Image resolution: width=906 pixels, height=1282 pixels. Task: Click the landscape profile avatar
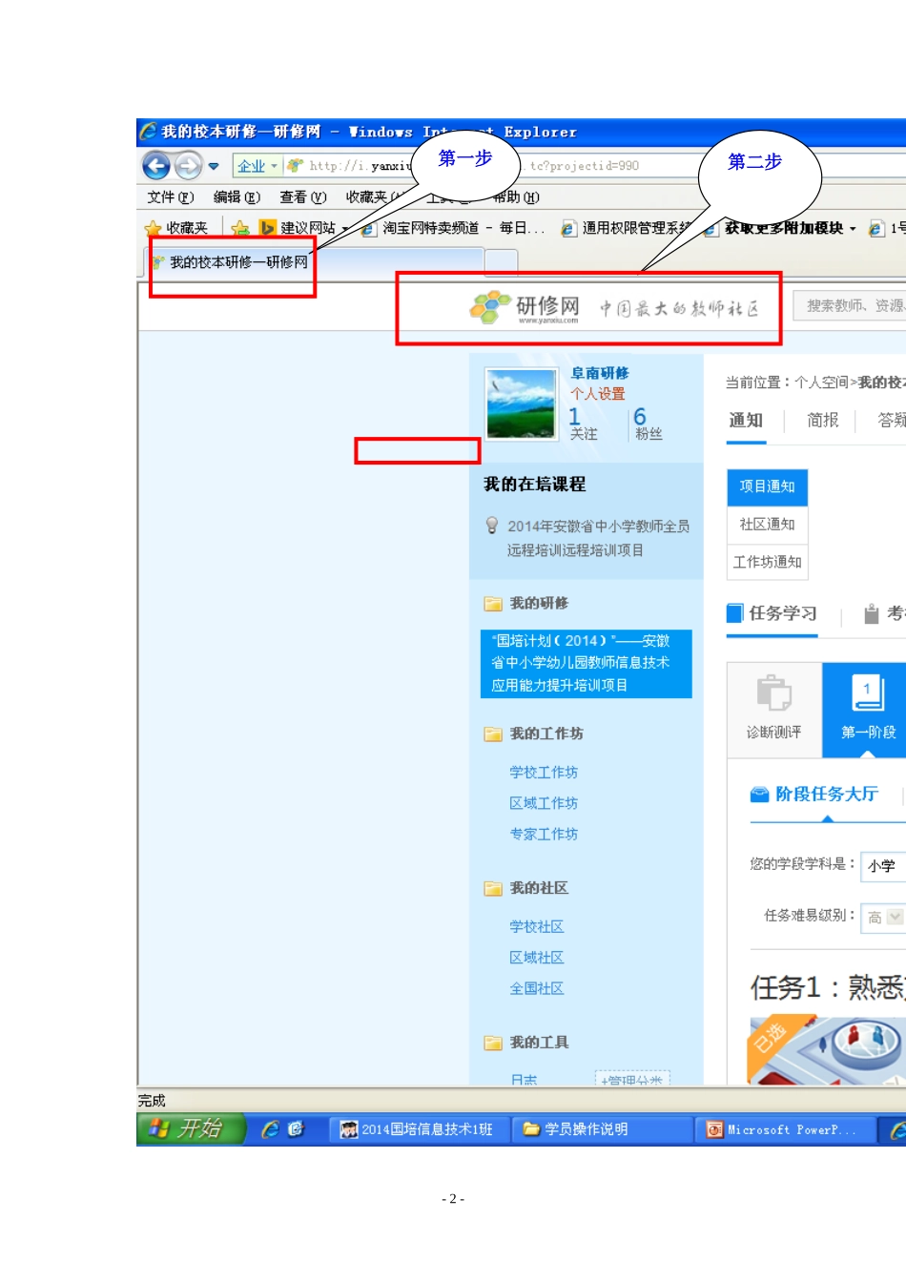[x=522, y=403]
